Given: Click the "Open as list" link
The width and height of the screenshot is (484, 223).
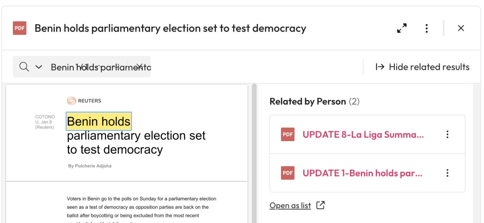Looking at the screenshot, I should (x=290, y=205).
